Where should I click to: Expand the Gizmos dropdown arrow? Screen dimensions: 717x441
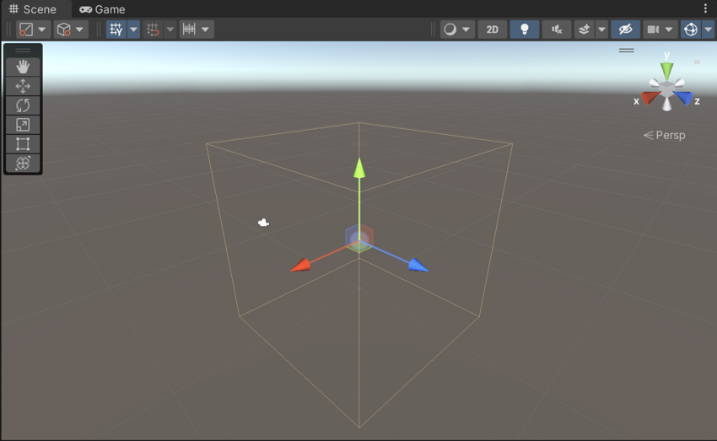click(708, 30)
